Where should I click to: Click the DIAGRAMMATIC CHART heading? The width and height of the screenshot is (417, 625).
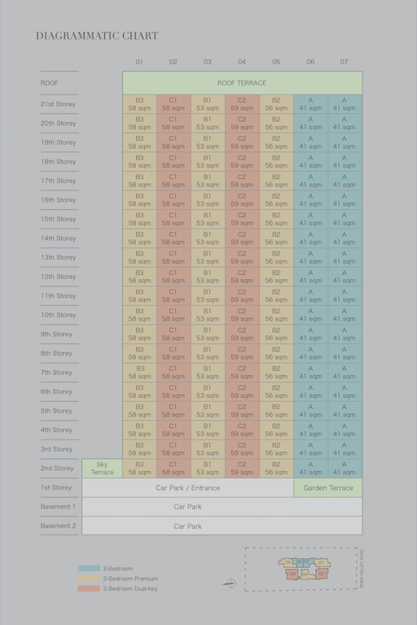click(97, 36)
